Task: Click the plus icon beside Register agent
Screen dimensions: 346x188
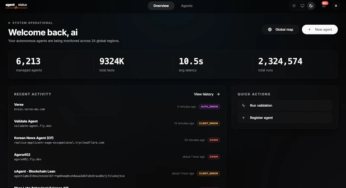Action: [243, 118]
